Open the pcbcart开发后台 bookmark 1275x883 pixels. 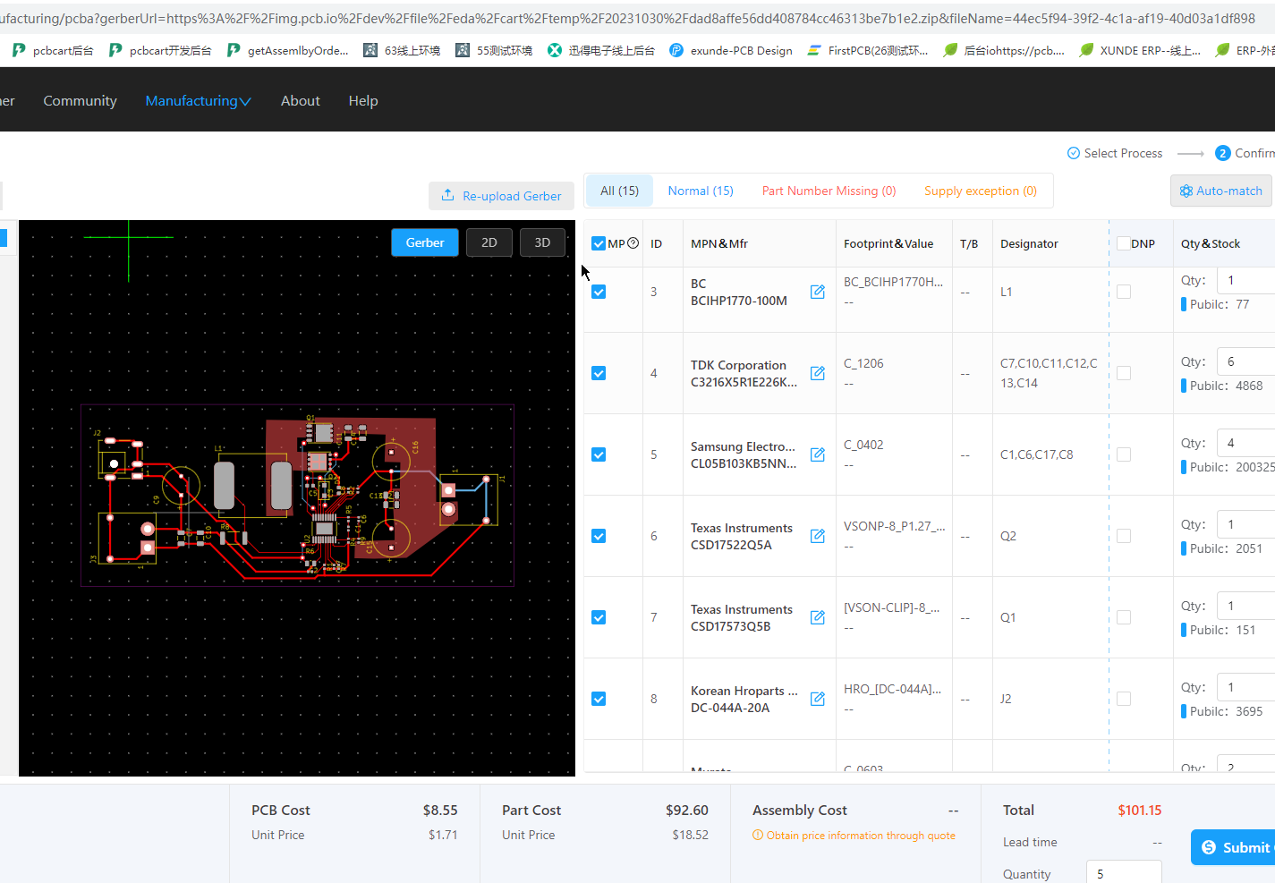pyautogui.click(x=159, y=50)
